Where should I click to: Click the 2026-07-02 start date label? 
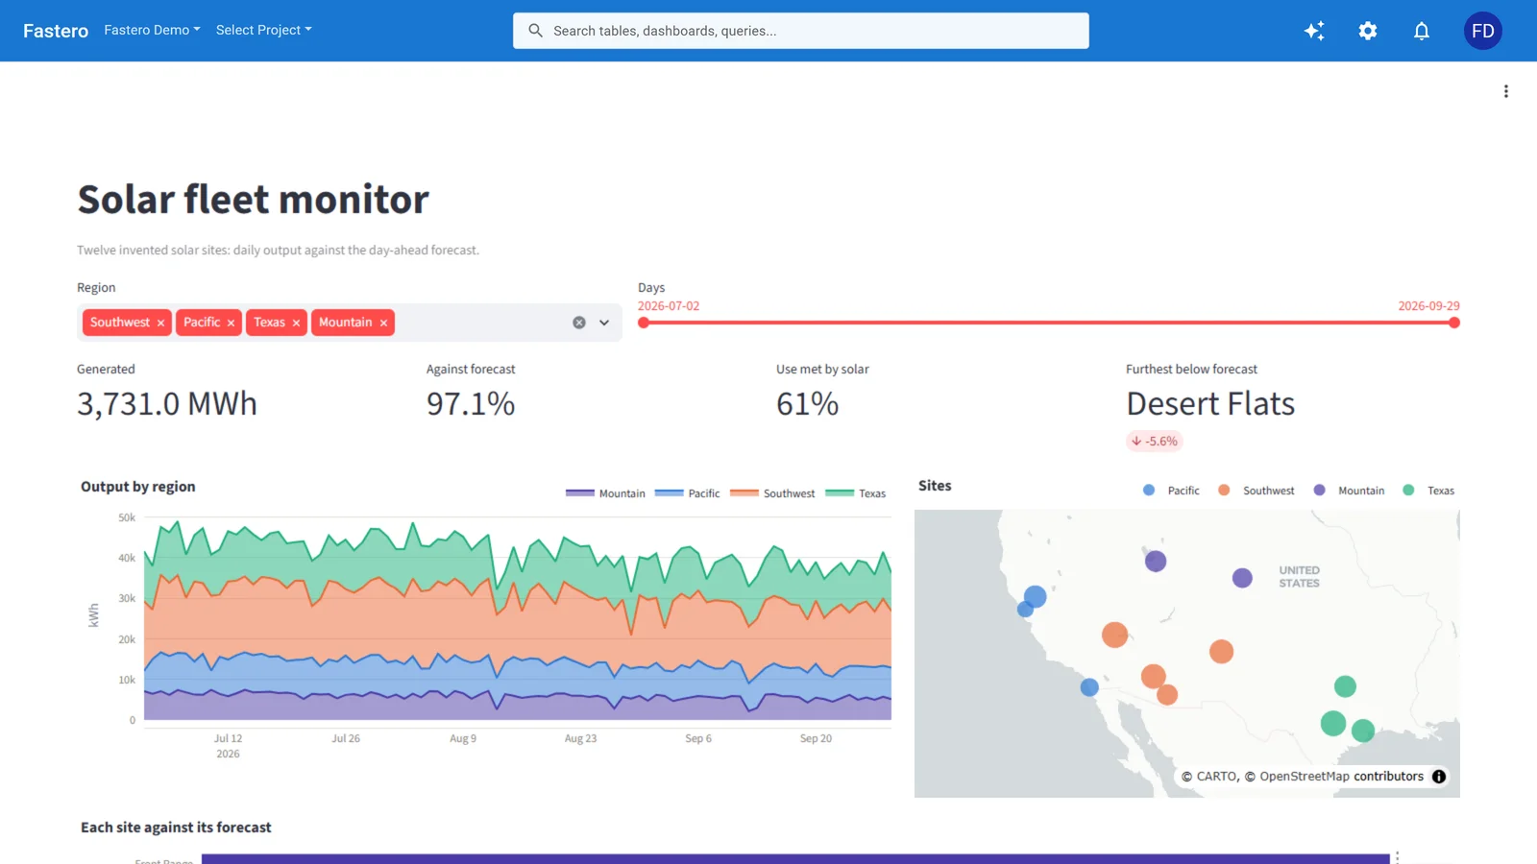tap(669, 306)
